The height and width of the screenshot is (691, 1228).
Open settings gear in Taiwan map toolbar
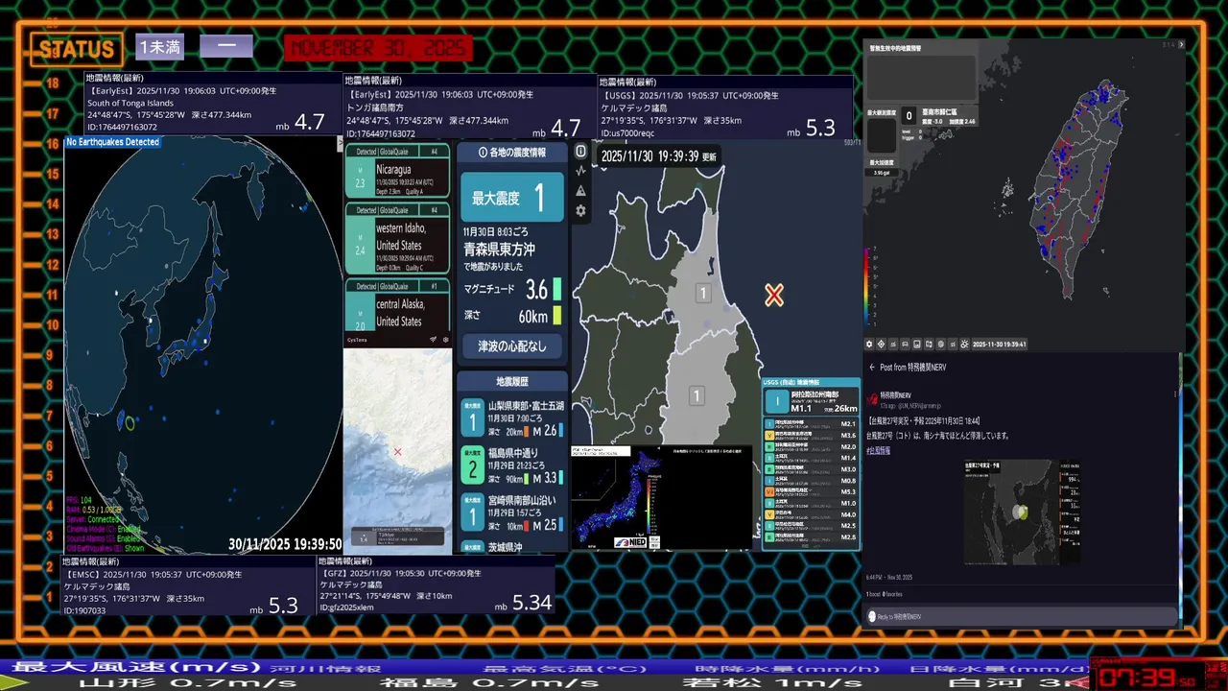869,345
